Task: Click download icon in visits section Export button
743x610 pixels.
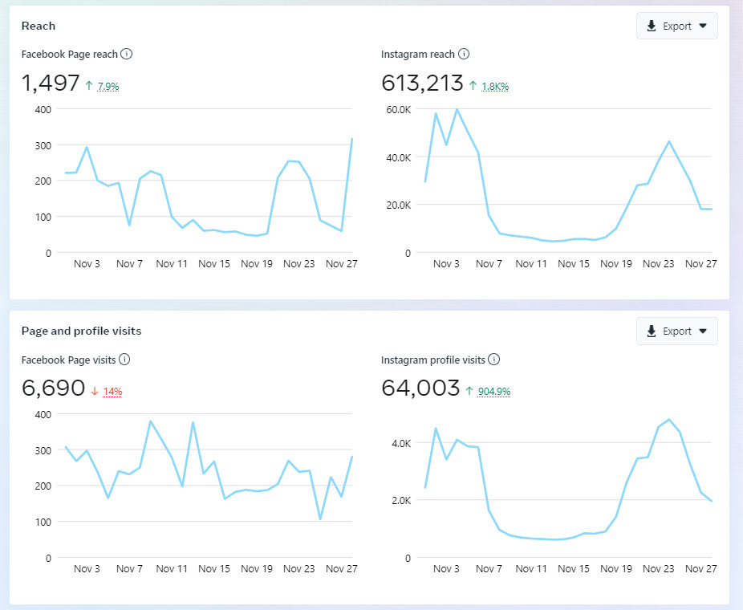Action: (x=652, y=331)
